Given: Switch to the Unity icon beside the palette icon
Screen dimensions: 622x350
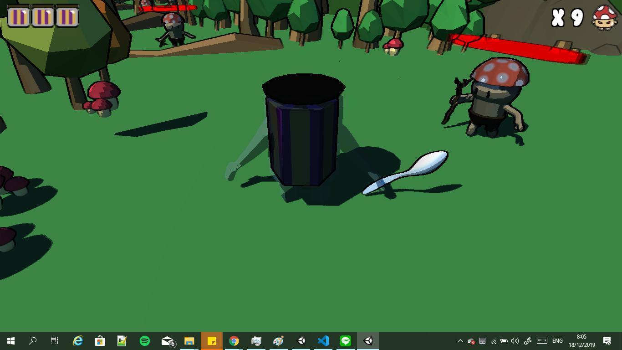Looking at the screenshot, I should [x=301, y=341].
